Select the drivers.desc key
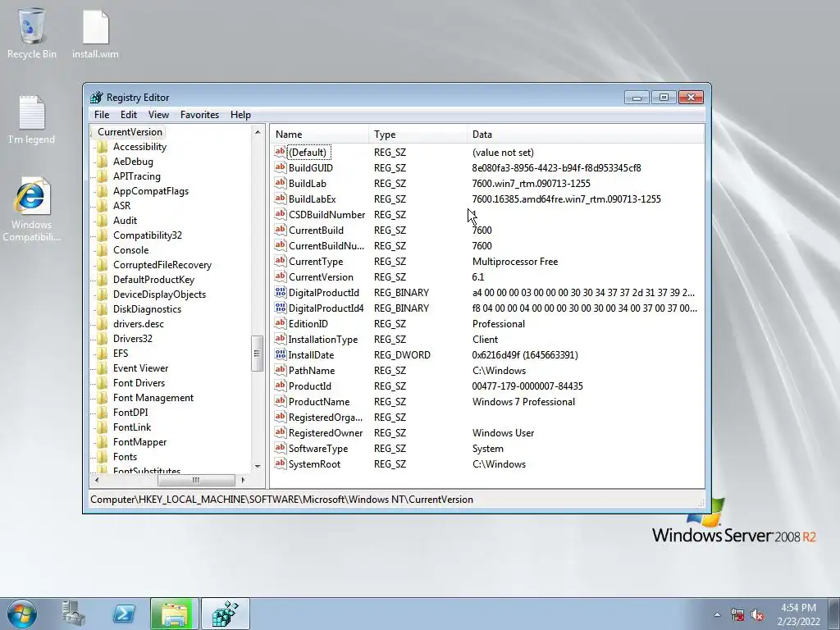 click(139, 323)
